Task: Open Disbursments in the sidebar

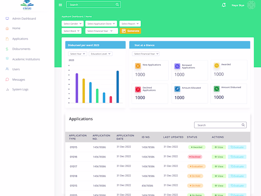Action: (x=21, y=49)
